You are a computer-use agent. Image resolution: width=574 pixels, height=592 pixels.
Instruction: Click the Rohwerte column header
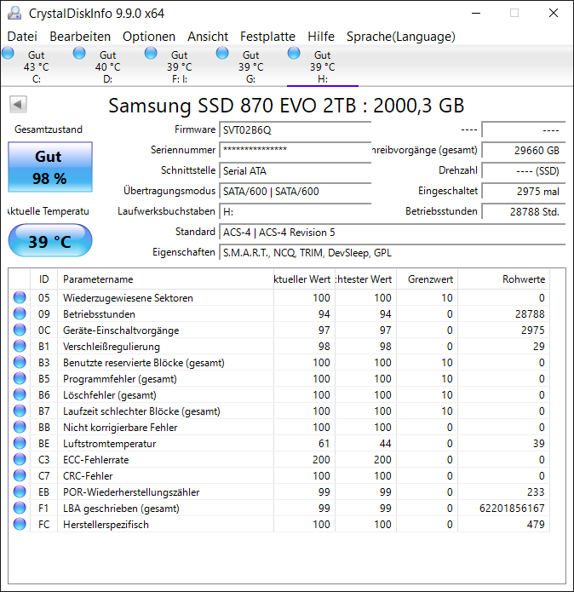tap(503, 279)
